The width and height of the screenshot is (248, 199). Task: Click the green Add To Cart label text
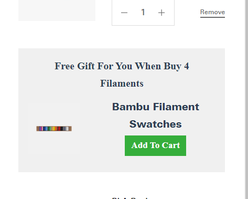155,145
